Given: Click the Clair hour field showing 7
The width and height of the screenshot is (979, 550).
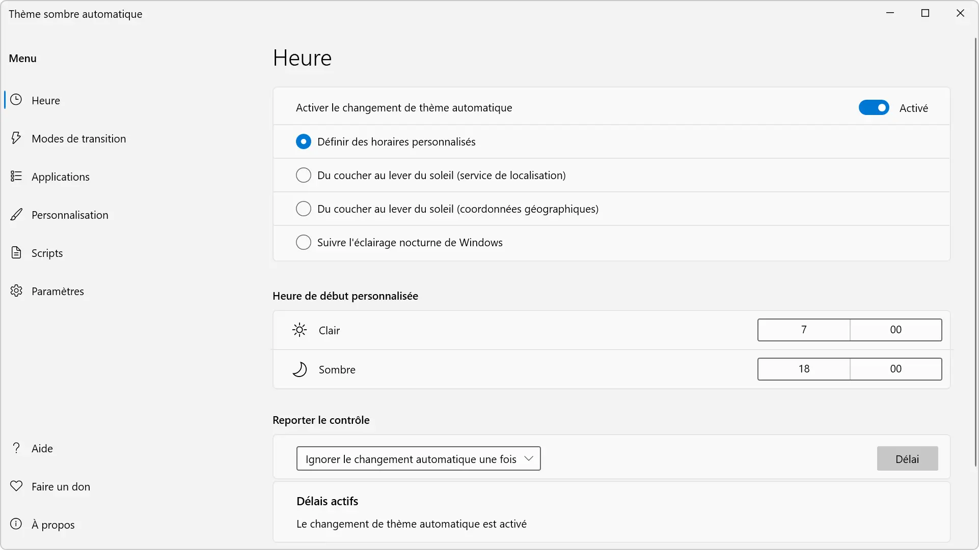Looking at the screenshot, I should (x=804, y=330).
